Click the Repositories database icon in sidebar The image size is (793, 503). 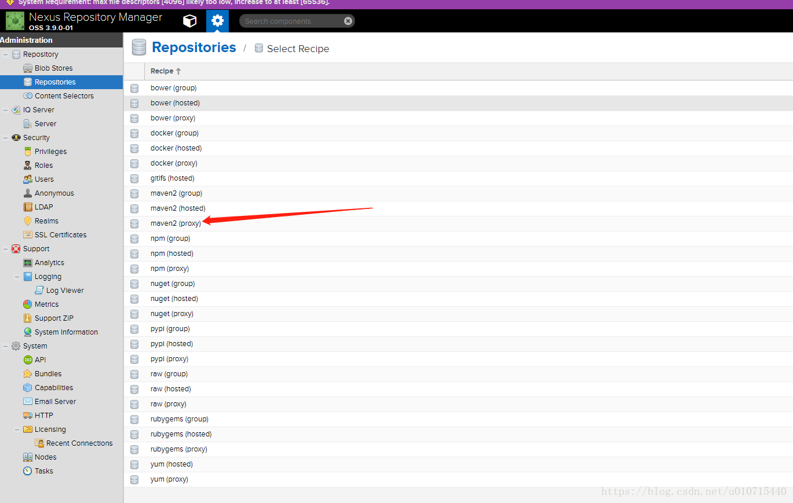click(x=27, y=82)
